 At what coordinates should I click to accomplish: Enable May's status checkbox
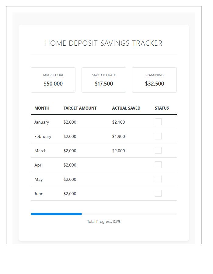(x=158, y=179)
